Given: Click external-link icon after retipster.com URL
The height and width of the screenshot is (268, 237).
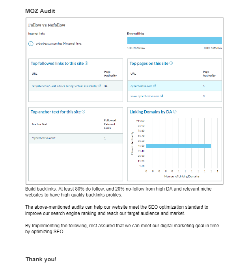Looking at the screenshot, I should point(100,86).
